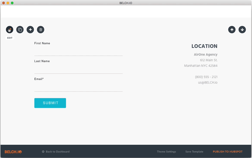The height and width of the screenshot is (158, 252).
Task: Click the us@BELCH.io email text
Action: click(x=208, y=82)
